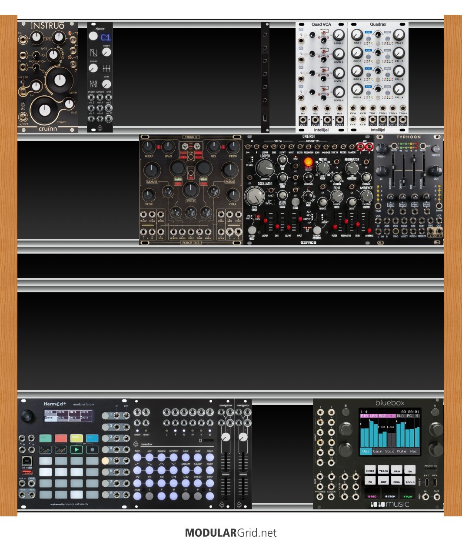462x542 pixels.
Task: Click Quad VCA LEVEL 1 knob
Action: pyautogui.click(x=339, y=35)
